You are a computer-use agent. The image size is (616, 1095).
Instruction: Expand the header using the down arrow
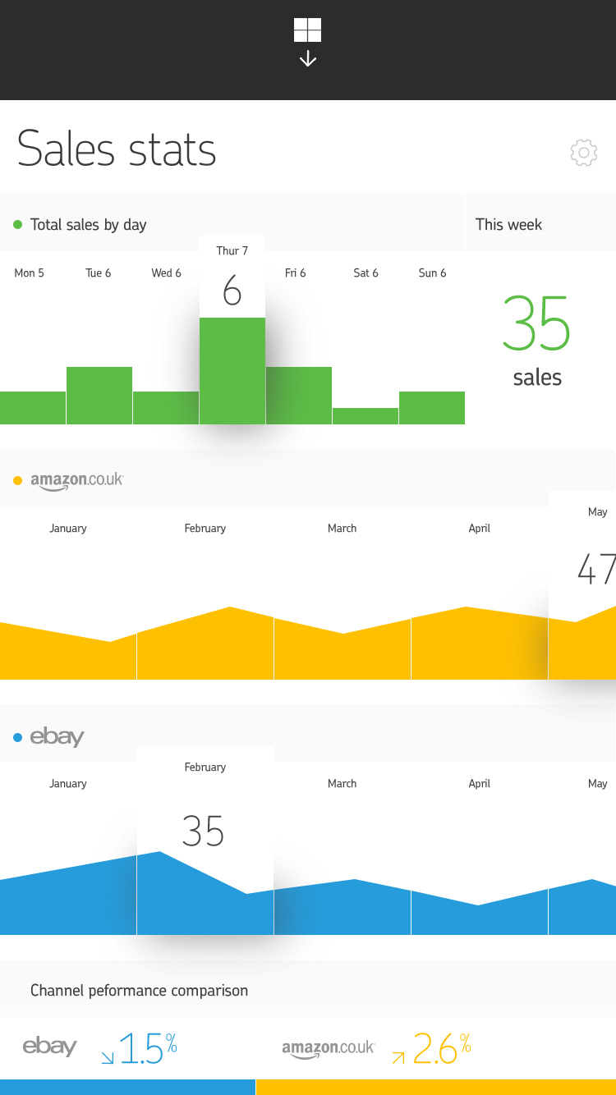click(x=307, y=59)
